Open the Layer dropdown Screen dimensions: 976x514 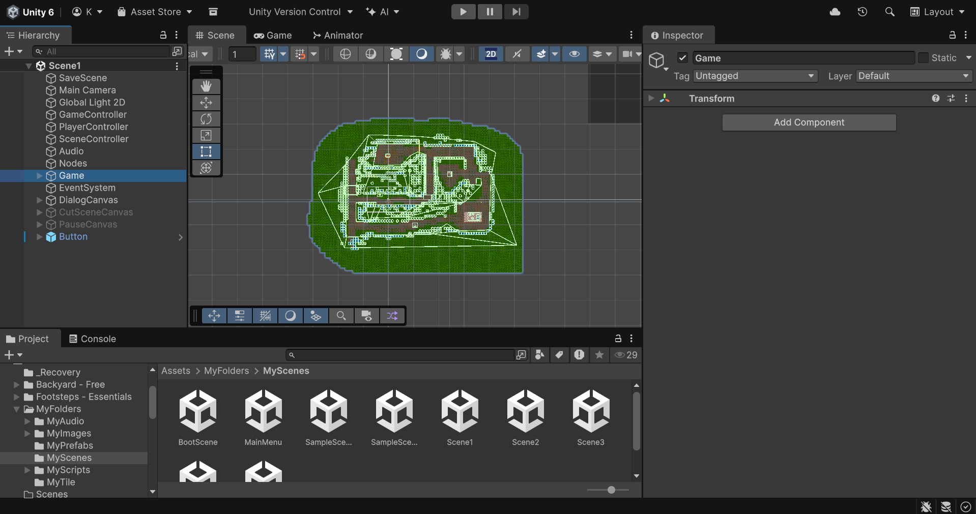(913, 76)
